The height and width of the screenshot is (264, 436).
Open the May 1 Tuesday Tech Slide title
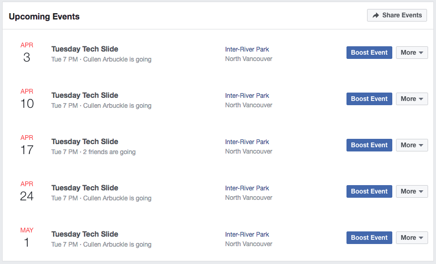click(85, 234)
